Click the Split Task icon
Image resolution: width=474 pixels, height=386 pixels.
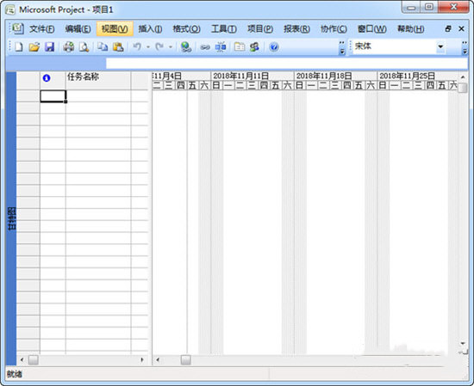point(221,46)
